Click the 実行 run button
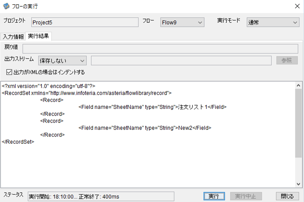Screen dimensions: 304x202 [x=214, y=196]
